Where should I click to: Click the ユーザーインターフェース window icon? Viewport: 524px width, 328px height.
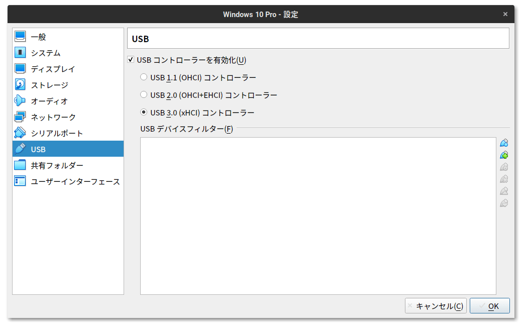coord(20,181)
